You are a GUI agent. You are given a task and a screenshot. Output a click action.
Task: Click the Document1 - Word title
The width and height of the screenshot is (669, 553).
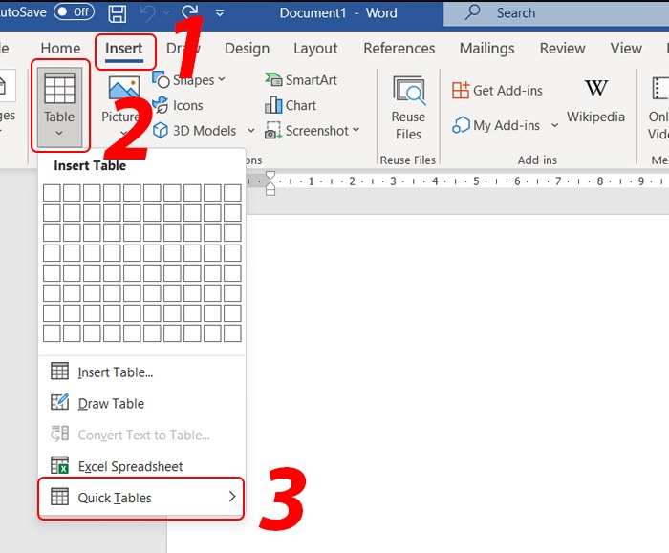pyautogui.click(x=338, y=12)
